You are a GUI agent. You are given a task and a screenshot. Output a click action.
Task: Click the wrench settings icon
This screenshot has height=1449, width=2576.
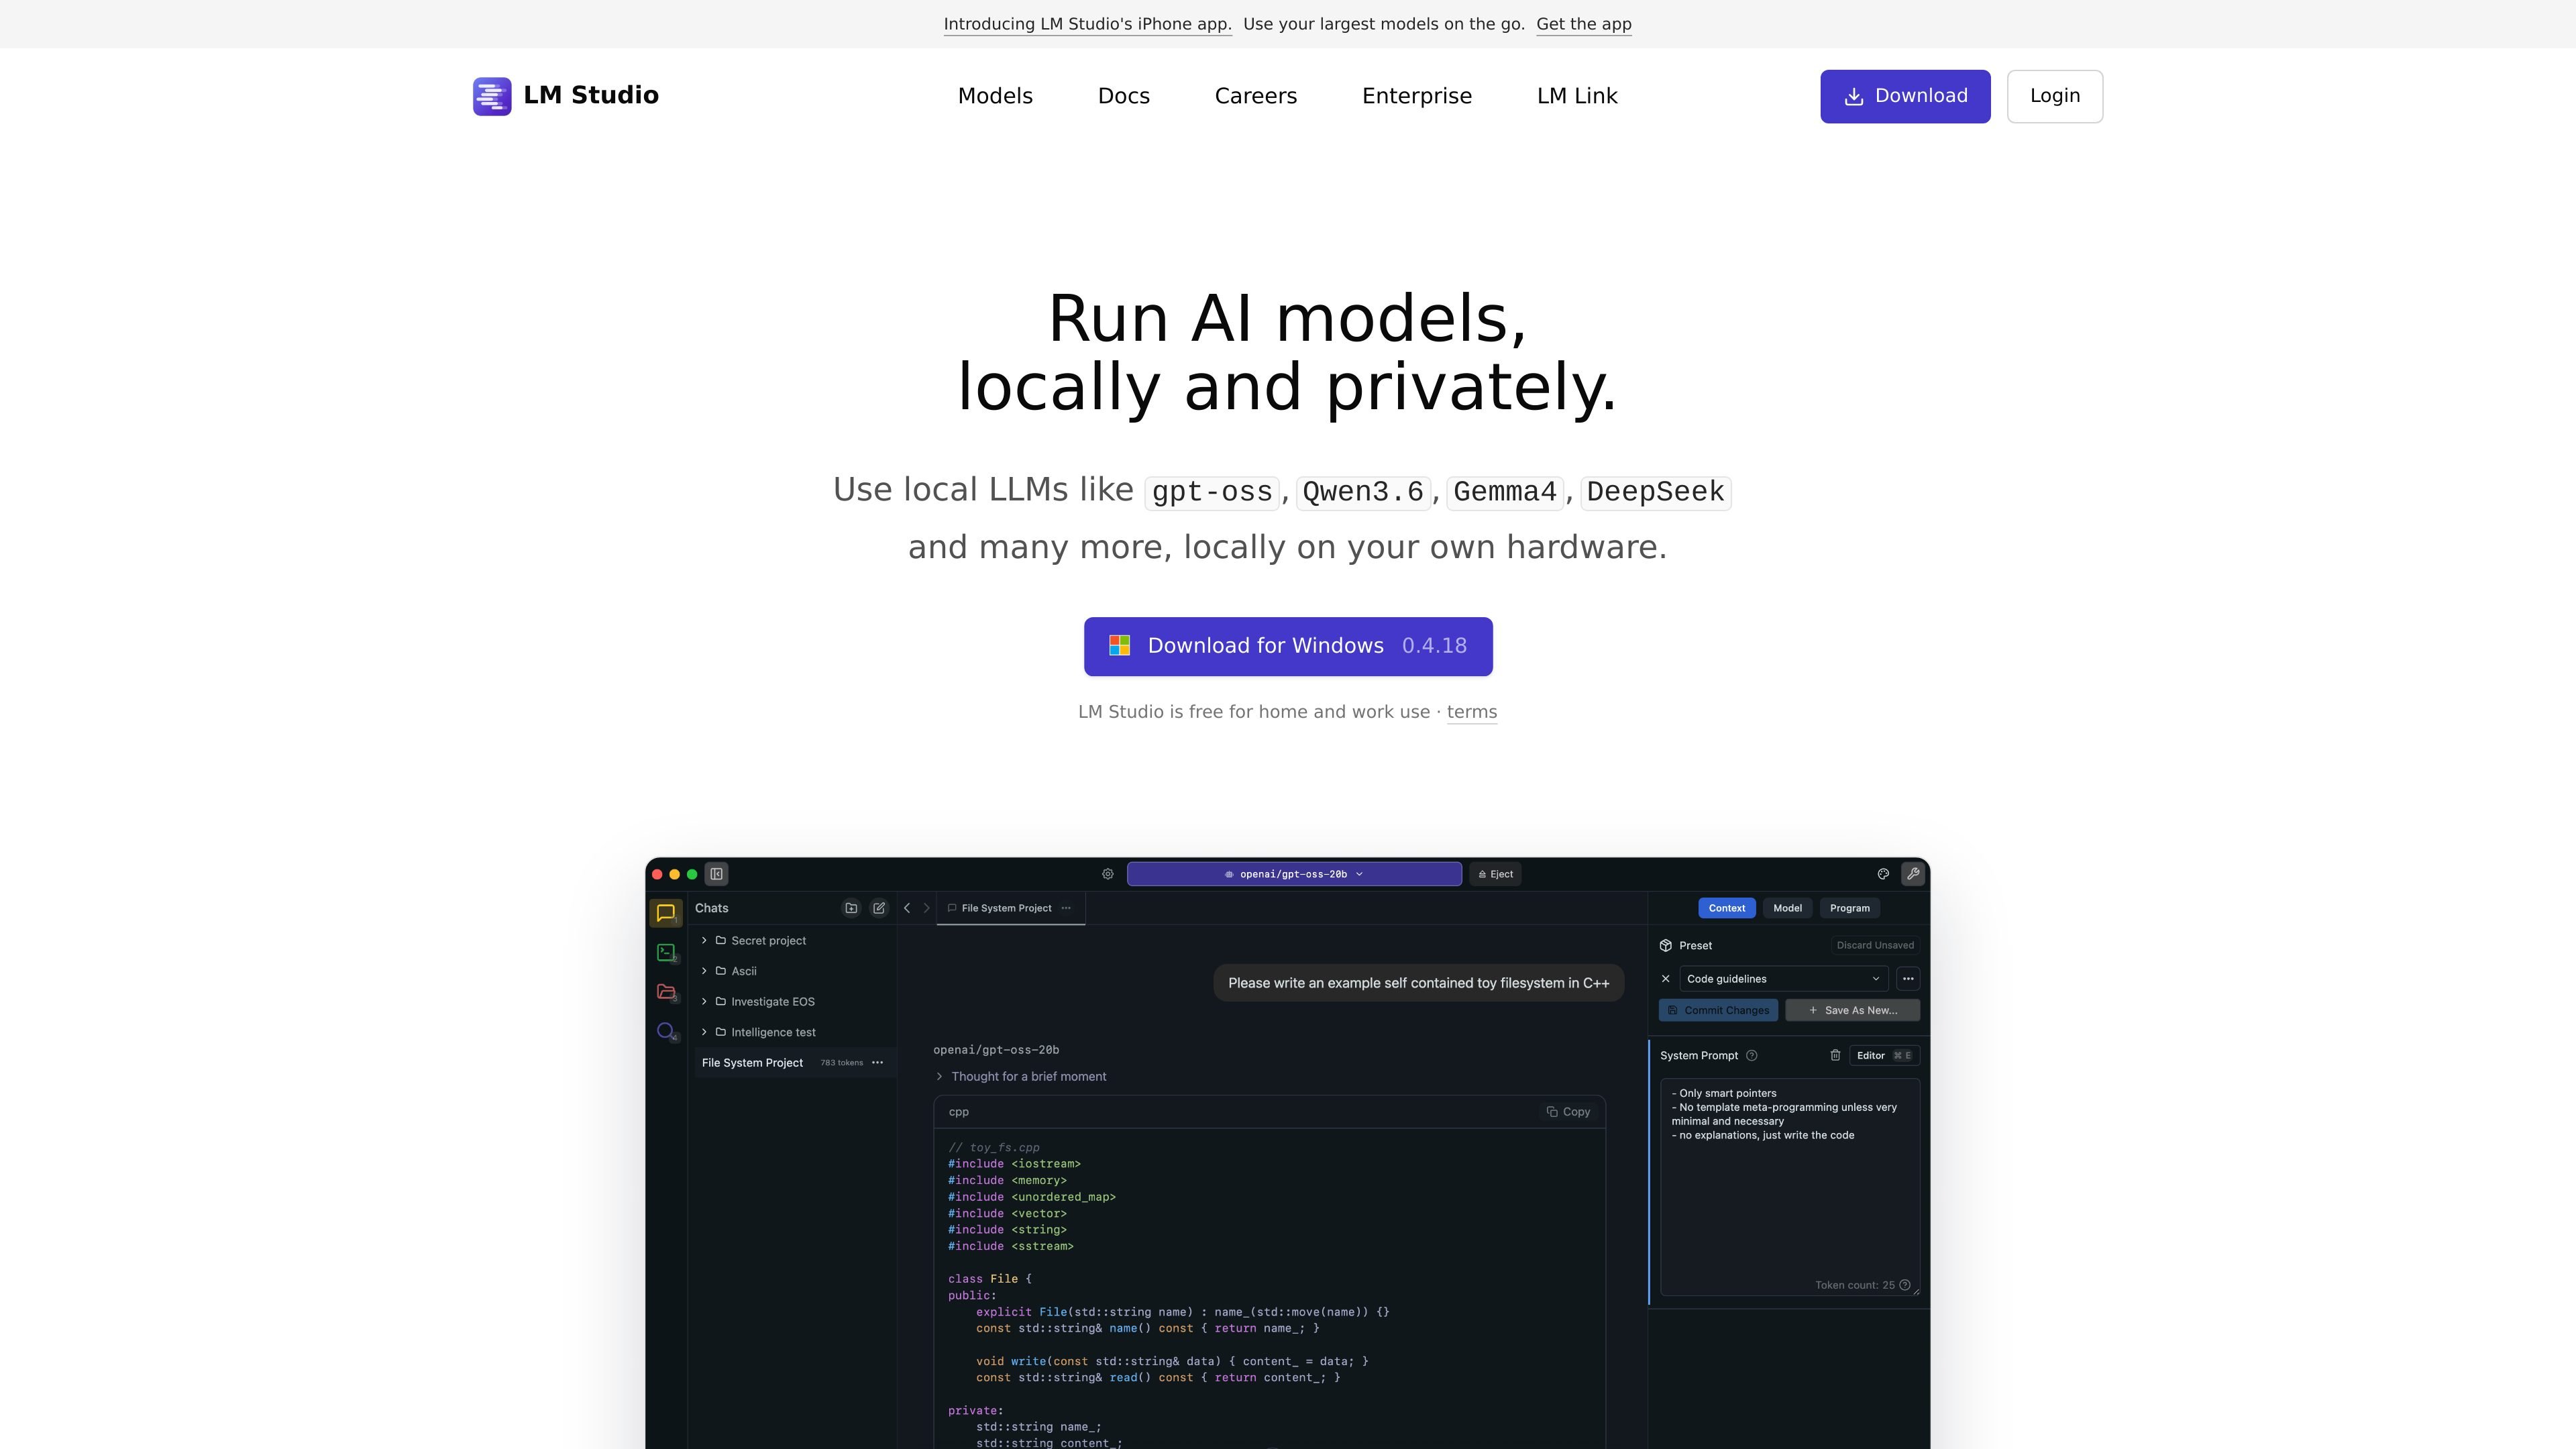pos(1913,874)
